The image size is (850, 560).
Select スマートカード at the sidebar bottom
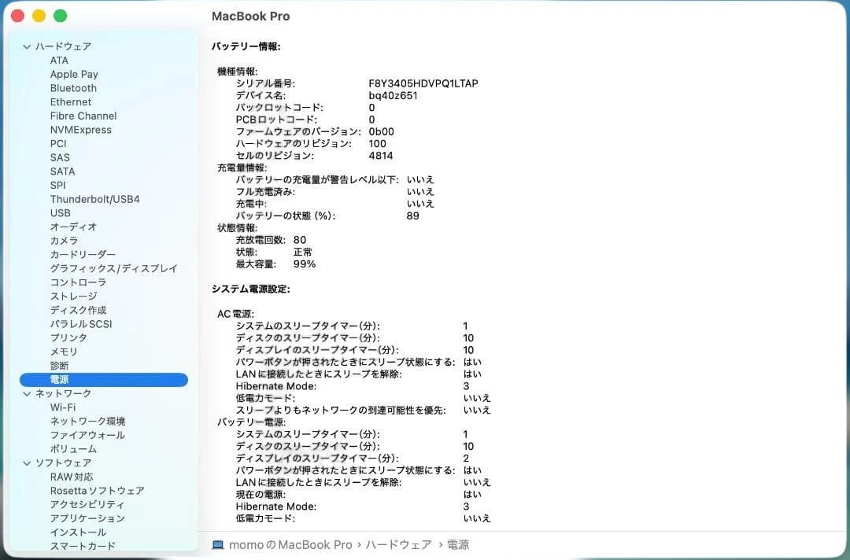coord(80,546)
